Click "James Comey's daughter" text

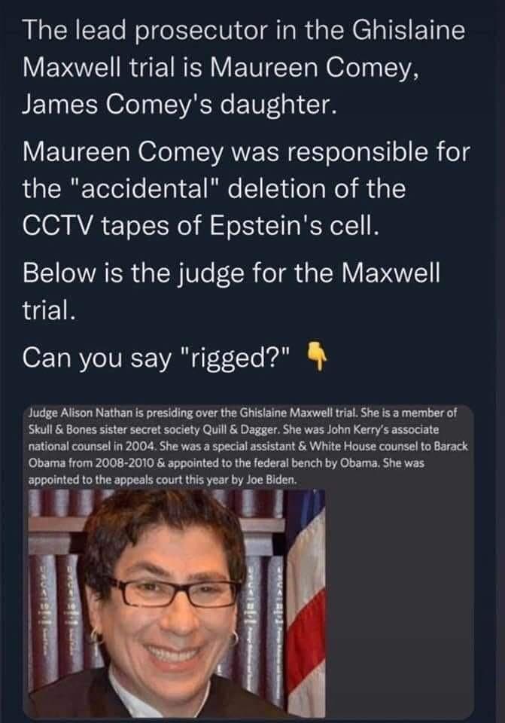tap(180, 104)
